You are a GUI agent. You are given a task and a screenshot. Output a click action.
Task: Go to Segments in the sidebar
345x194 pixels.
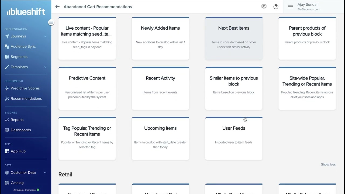click(x=19, y=57)
